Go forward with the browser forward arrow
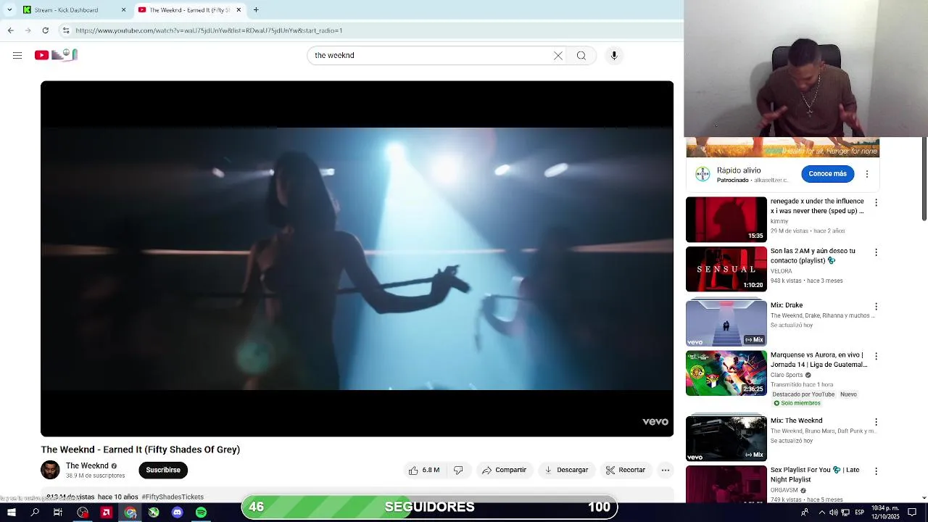 pos(28,30)
